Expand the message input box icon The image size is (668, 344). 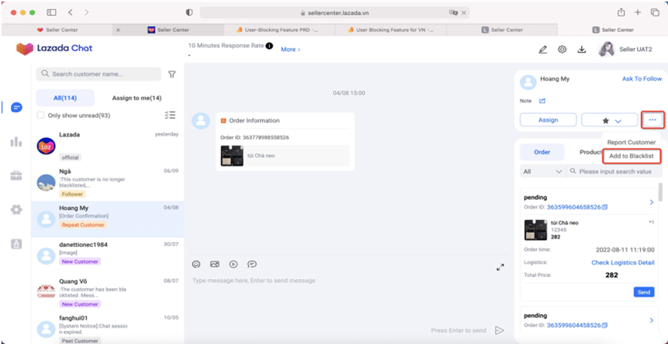click(x=500, y=267)
